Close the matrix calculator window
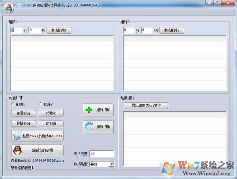Image resolution: width=237 pixels, height=179 pixels. (228, 3)
